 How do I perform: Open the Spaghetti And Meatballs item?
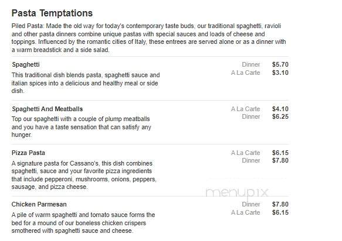(48, 109)
